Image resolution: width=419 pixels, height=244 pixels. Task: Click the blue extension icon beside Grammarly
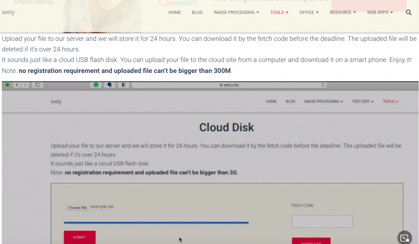click(x=109, y=85)
